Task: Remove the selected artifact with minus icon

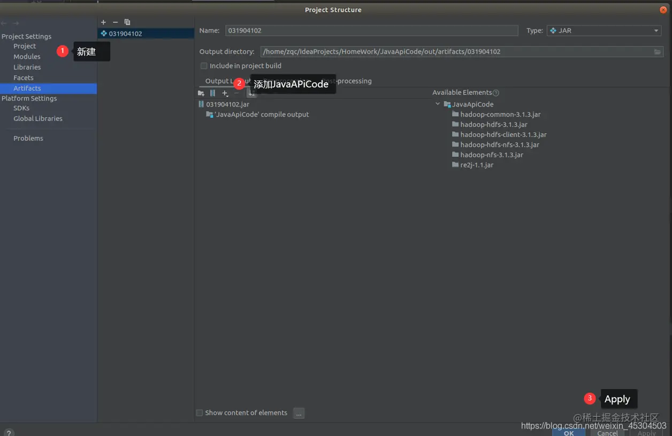Action: (x=115, y=22)
